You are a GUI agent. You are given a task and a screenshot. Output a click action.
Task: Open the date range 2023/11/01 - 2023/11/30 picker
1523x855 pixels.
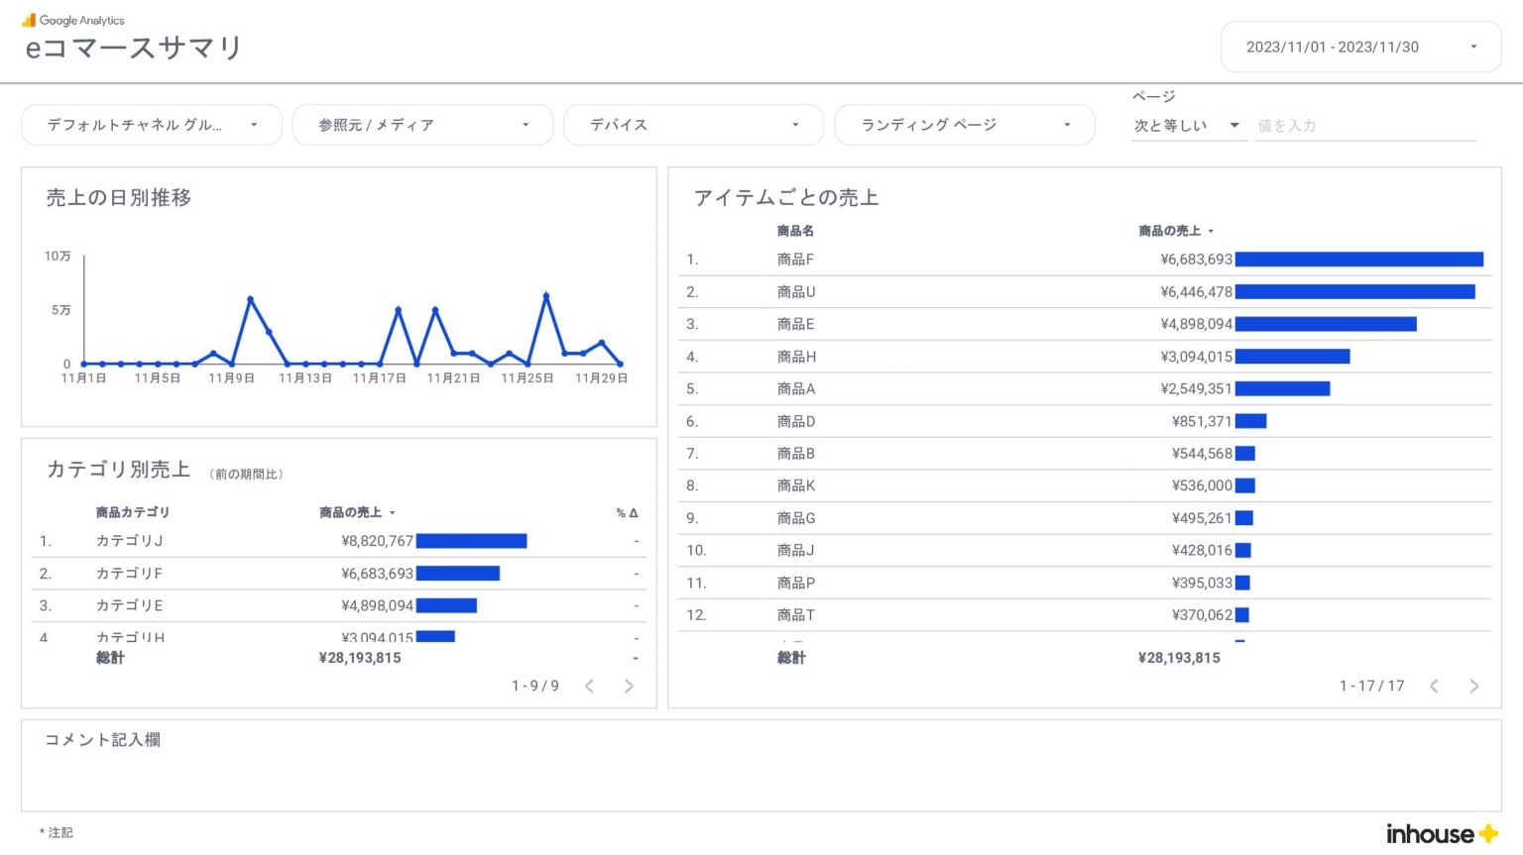click(x=1360, y=47)
